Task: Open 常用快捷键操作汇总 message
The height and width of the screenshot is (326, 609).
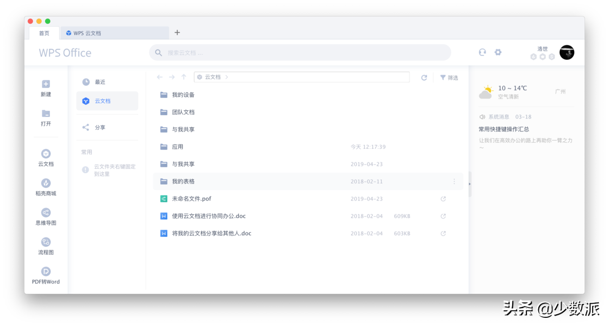Action: (504, 129)
